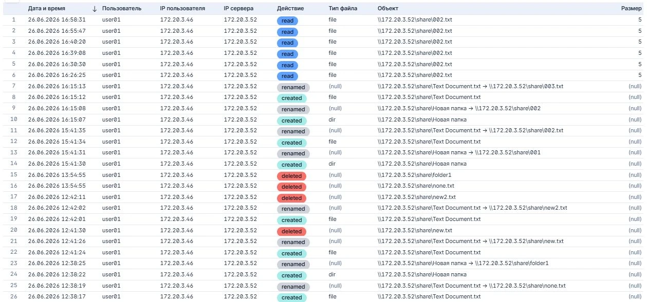Image resolution: width=647 pixels, height=302 pixels.
Task: Click the renamed badge at 12:38:25
Action: click(x=293, y=265)
